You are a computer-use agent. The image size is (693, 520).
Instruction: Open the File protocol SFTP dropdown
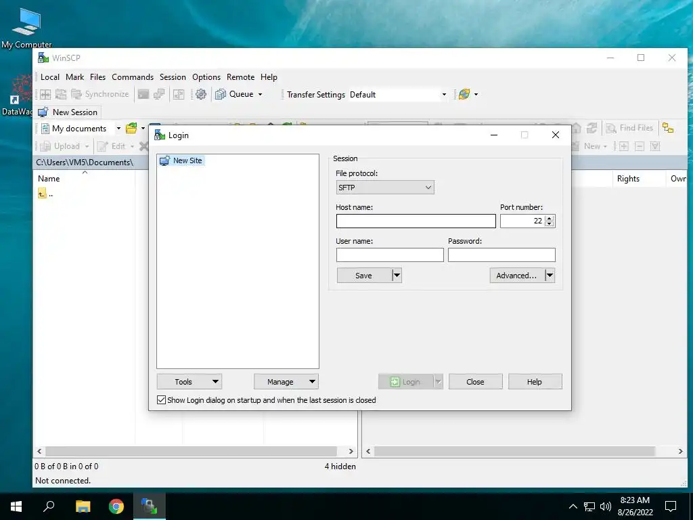(385, 188)
